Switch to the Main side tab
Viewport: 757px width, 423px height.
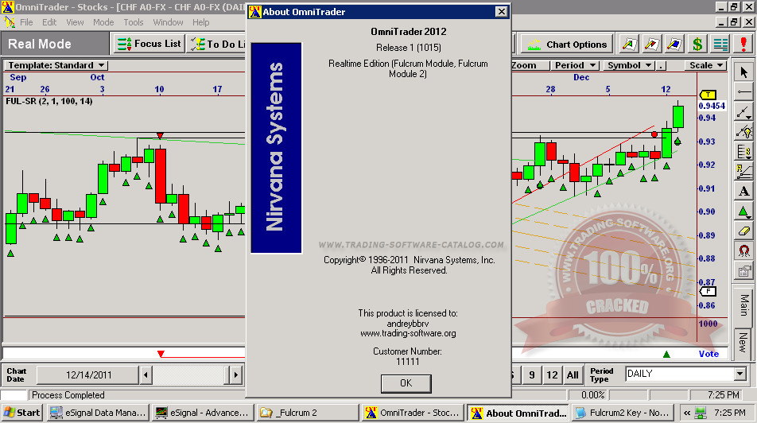tap(743, 305)
